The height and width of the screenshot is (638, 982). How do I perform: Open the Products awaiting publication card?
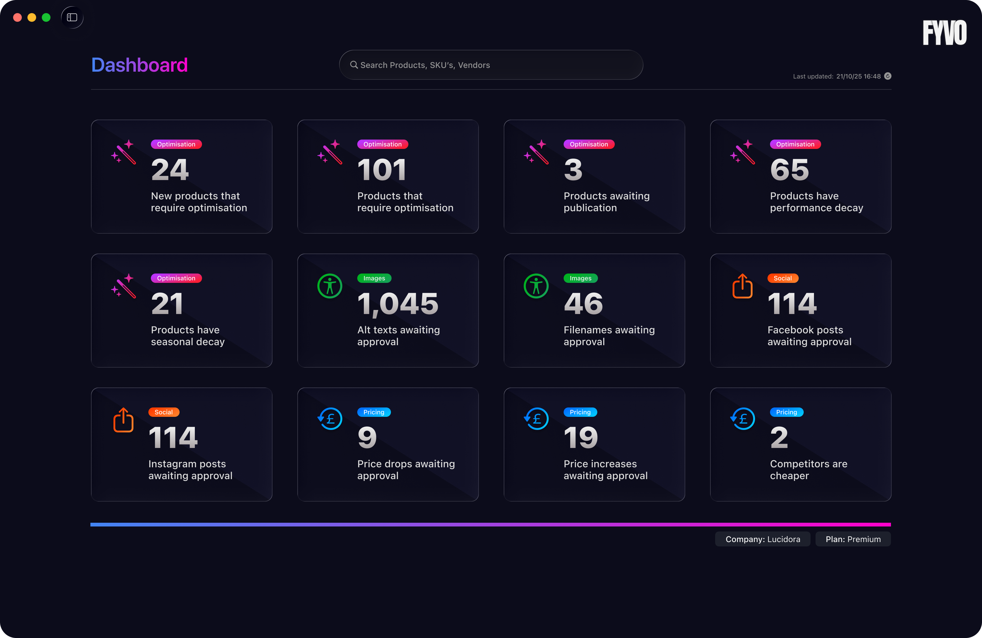(x=594, y=177)
